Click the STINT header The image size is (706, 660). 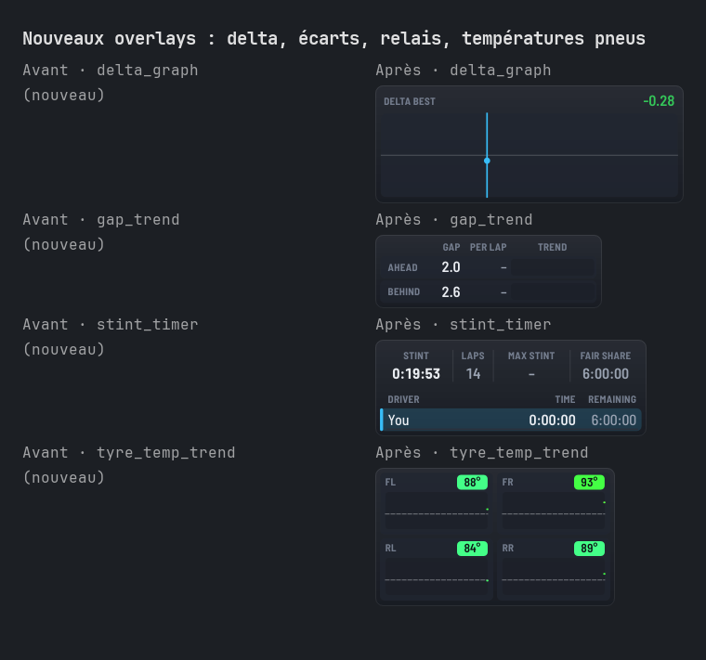(x=416, y=356)
